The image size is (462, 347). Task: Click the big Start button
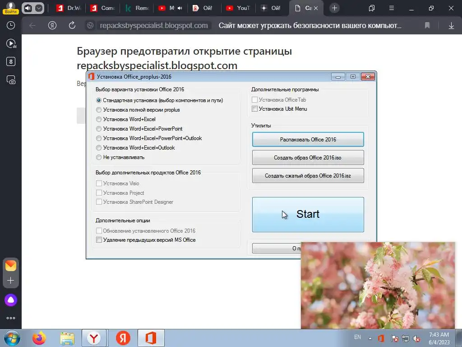pyautogui.click(x=308, y=215)
